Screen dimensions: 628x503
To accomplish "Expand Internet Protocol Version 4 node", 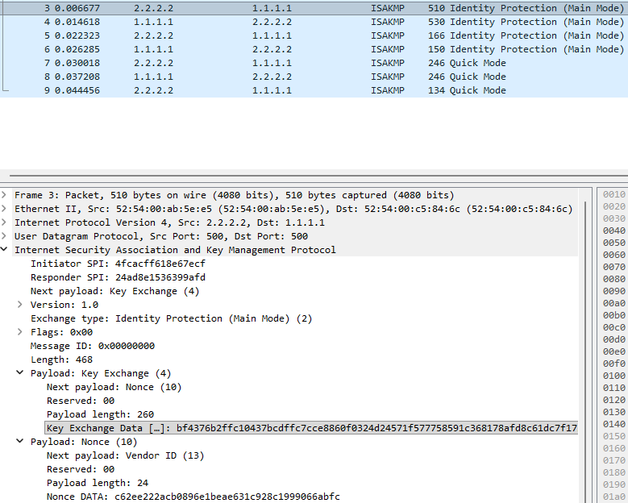I will pos(5,222).
